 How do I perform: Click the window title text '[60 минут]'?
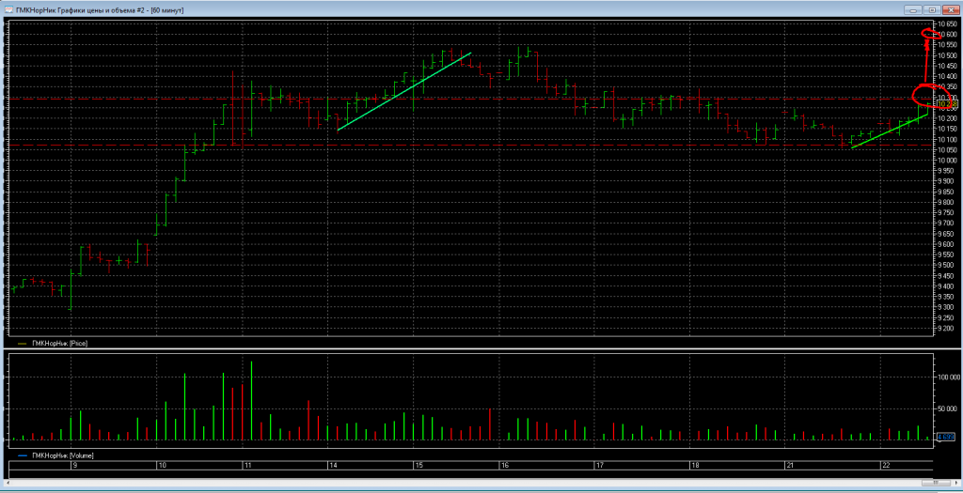[x=167, y=10]
